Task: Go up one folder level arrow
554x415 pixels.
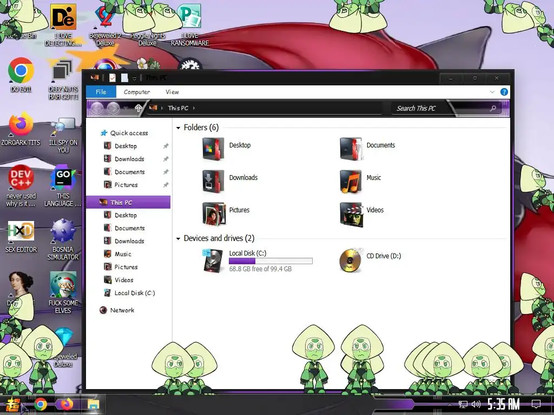Action: click(x=138, y=108)
